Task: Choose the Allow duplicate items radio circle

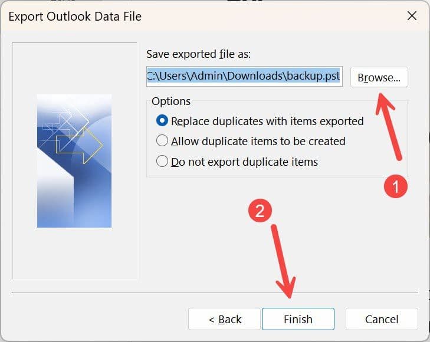Action: (x=162, y=141)
